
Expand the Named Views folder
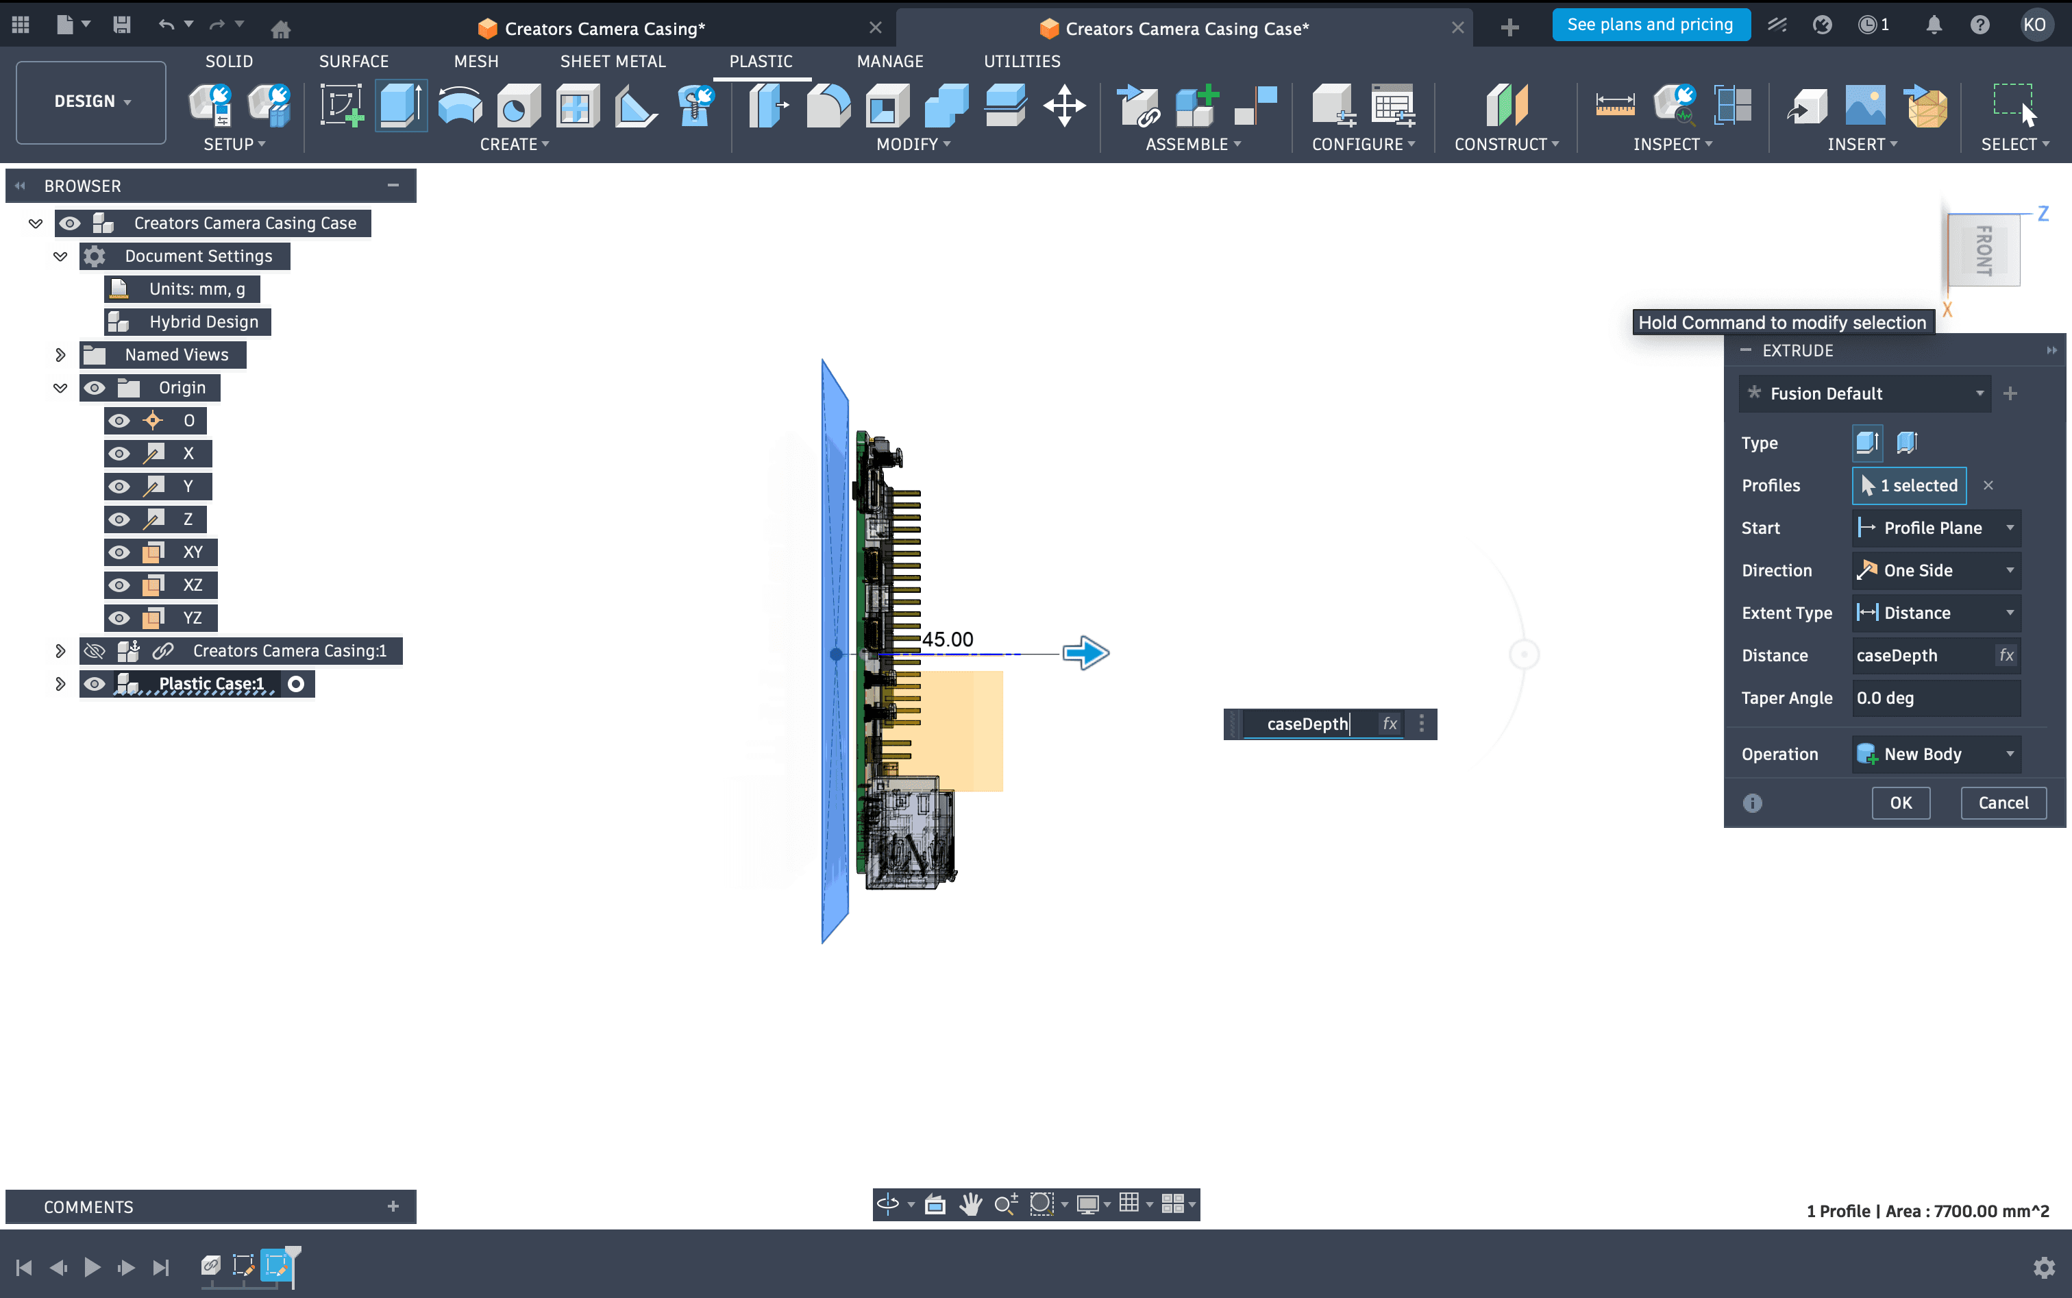click(x=60, y=354)
